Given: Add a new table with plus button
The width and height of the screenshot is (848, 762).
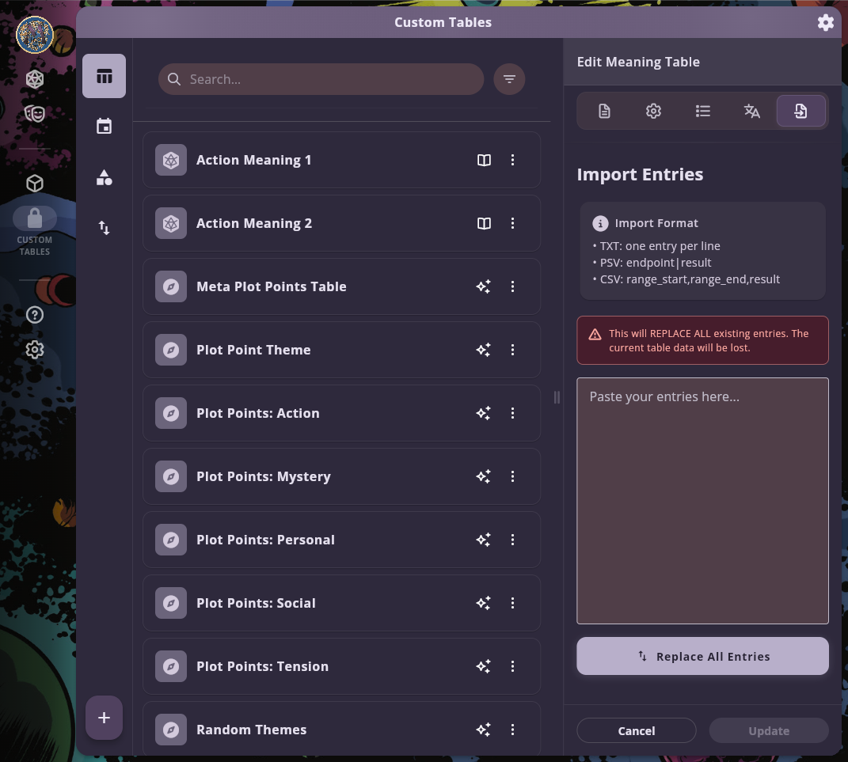Looking at the screenshot, I should point(104,718).
